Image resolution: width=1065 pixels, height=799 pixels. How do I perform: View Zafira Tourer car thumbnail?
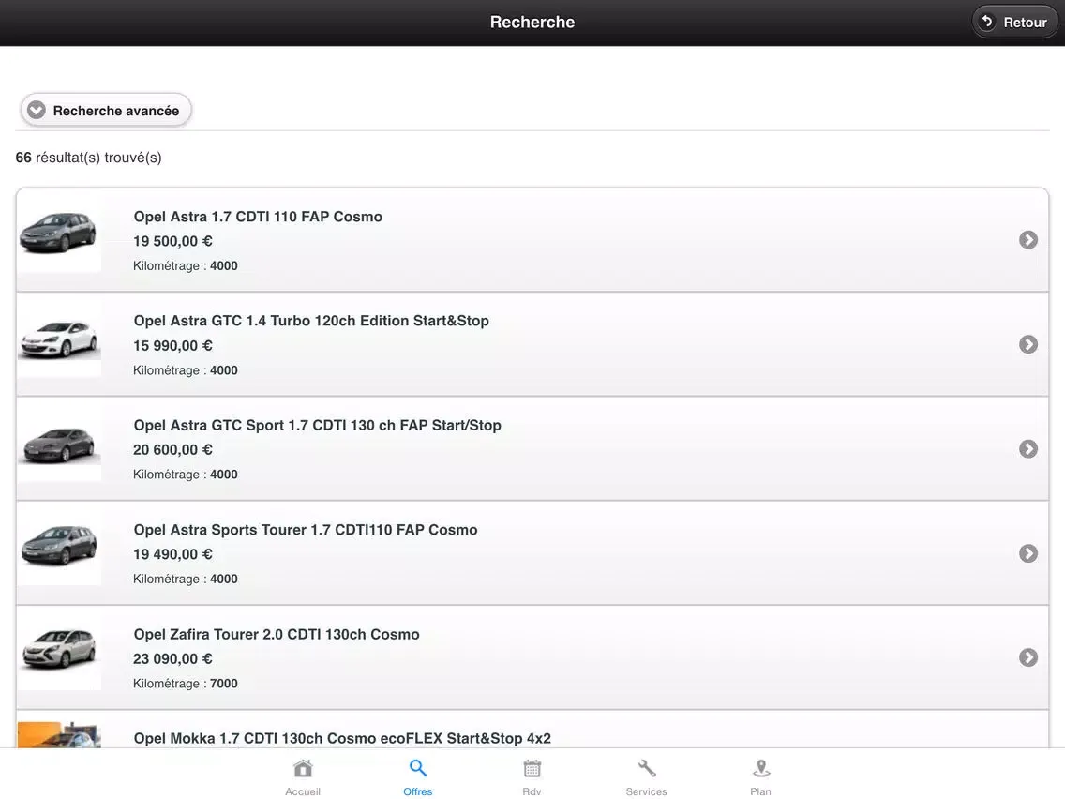pyautogui.click(x=60, y=651)
